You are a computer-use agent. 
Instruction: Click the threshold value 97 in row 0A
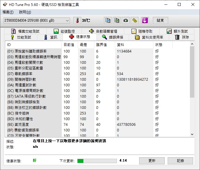click(98, 85)
